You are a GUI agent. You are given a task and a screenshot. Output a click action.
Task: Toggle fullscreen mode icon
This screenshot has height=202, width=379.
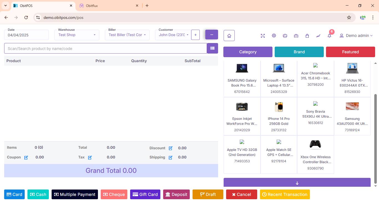click(263, 36)
